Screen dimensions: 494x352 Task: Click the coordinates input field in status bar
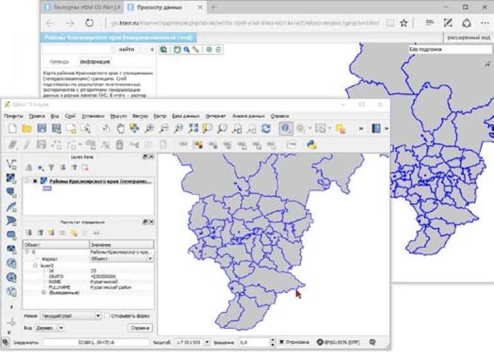tap(94, 343)
